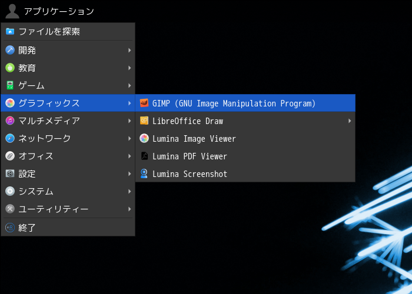Expand the ユーティリティー submenu arrow
412x294 pixels.
[x=129, y=209]
